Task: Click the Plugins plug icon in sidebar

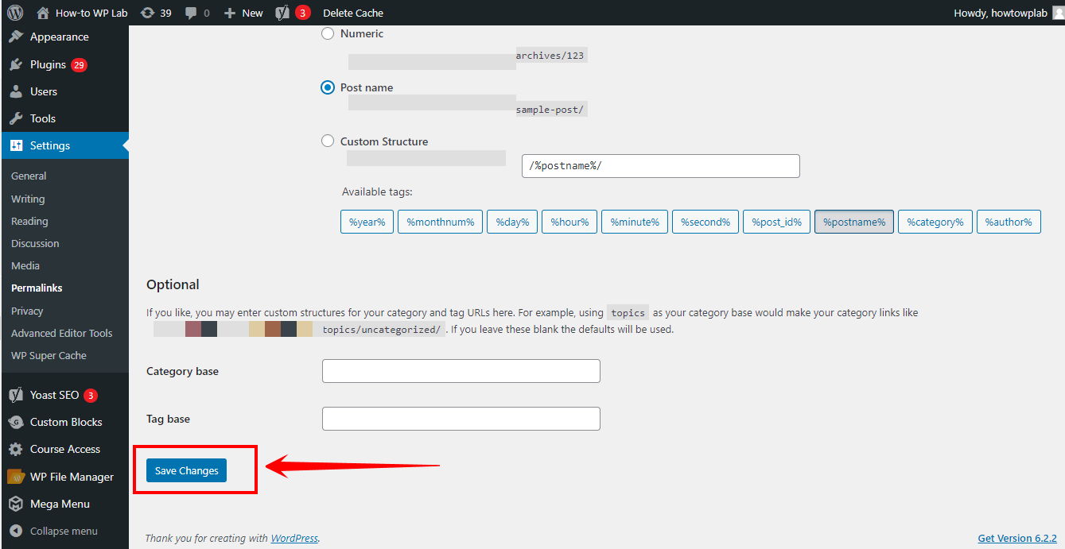Action: click(x=16, y=64)
